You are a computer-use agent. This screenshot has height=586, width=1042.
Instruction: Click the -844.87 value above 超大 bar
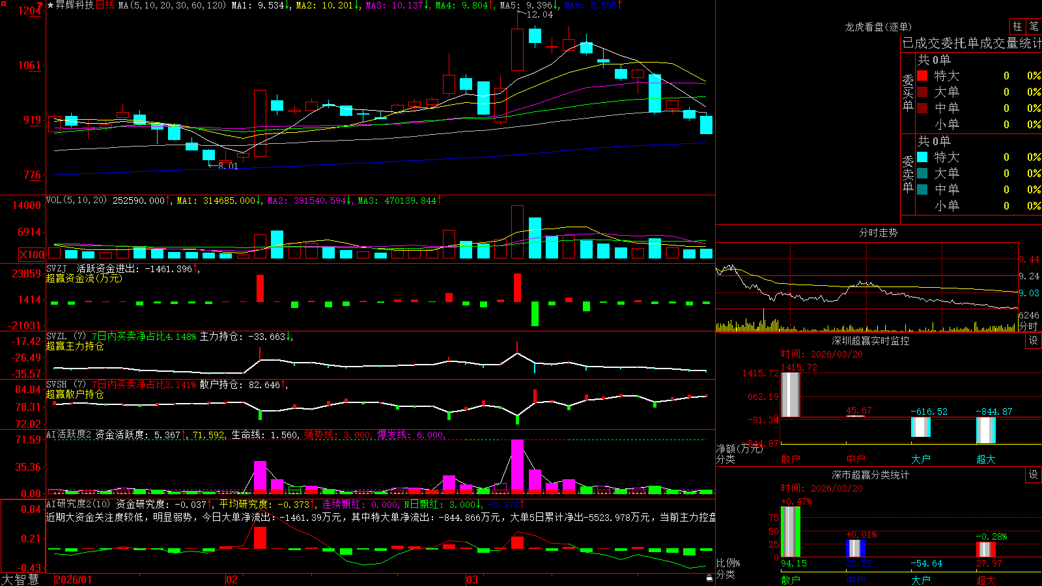pyautogui.click(x=994, y=412)
